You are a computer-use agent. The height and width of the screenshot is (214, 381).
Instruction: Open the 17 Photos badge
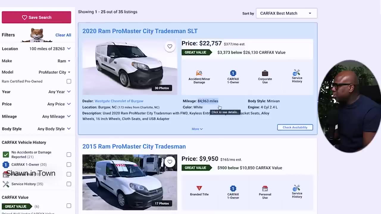click(x=162, y=203)
